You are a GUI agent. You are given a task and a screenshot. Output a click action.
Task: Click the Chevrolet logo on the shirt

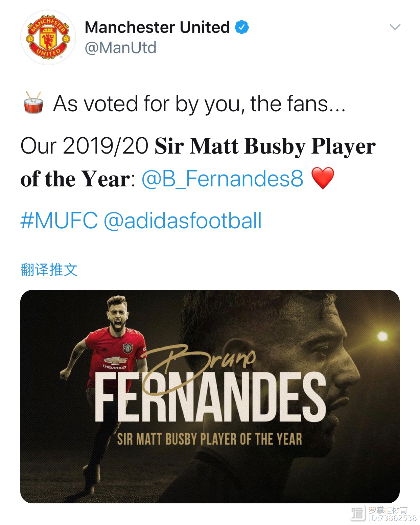[x=115, y=361]
